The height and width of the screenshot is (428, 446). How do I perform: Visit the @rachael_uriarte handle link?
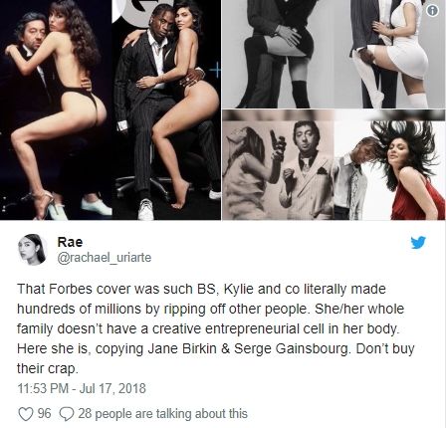(x=104, y=258)
